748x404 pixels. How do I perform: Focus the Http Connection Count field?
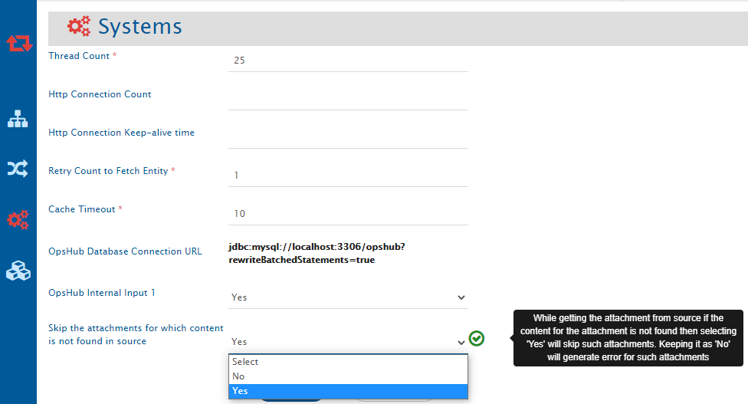pos(348,98)
